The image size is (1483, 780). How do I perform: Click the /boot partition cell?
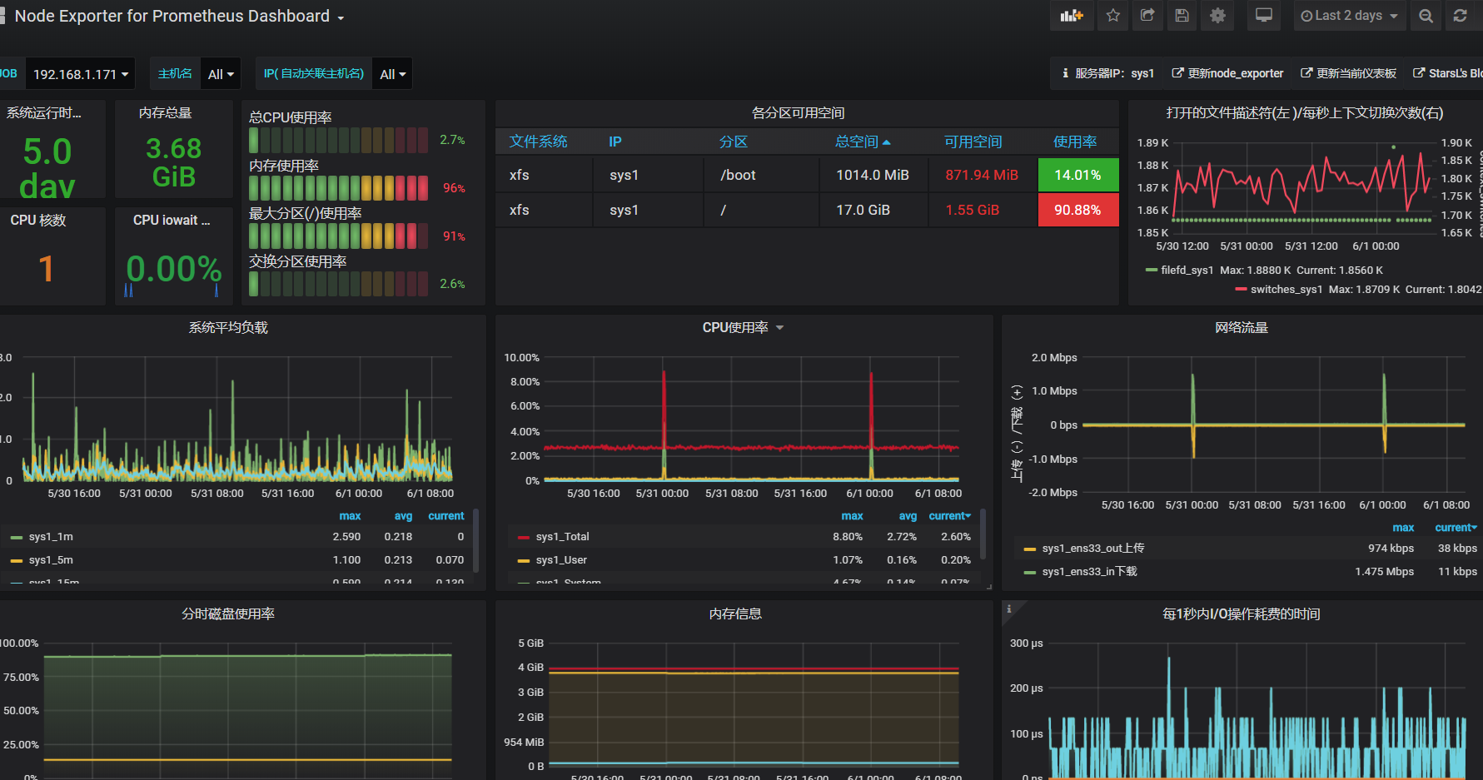[761, 175]
